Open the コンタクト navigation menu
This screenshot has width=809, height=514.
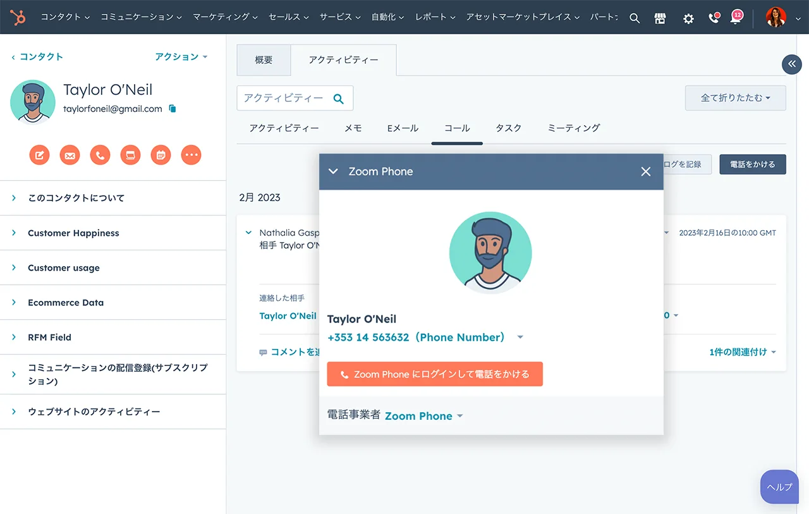pos(65,17)
